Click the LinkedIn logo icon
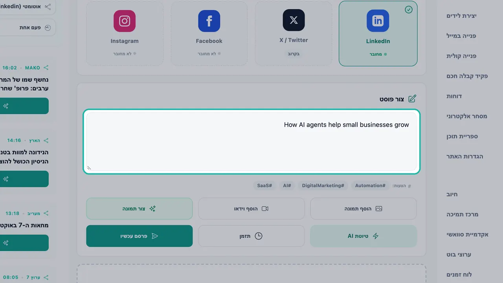503x283 pixels. 378,21
